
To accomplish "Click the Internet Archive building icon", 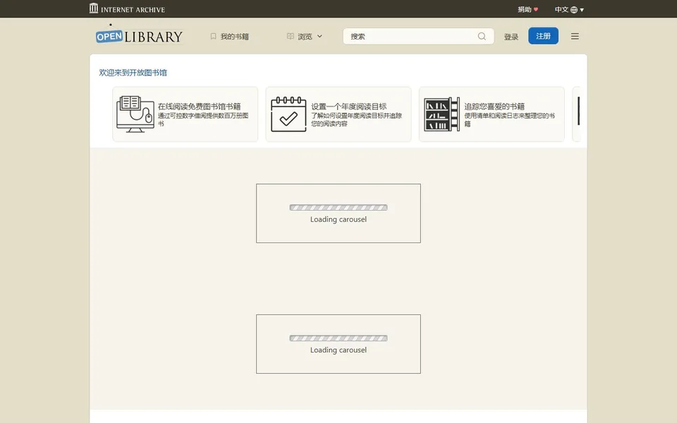I will point(94,8).
